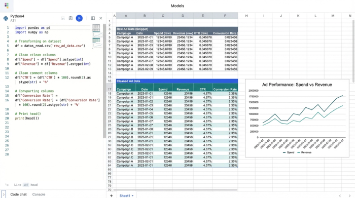Click the return arrow icon at editor bottom
Screen dimensions: 355x198
[x=7, y=185]
